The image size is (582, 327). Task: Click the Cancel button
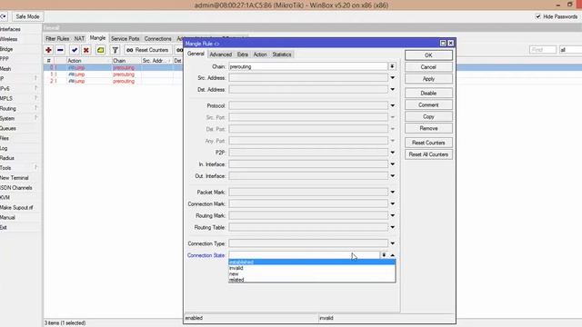coord(428,67)
